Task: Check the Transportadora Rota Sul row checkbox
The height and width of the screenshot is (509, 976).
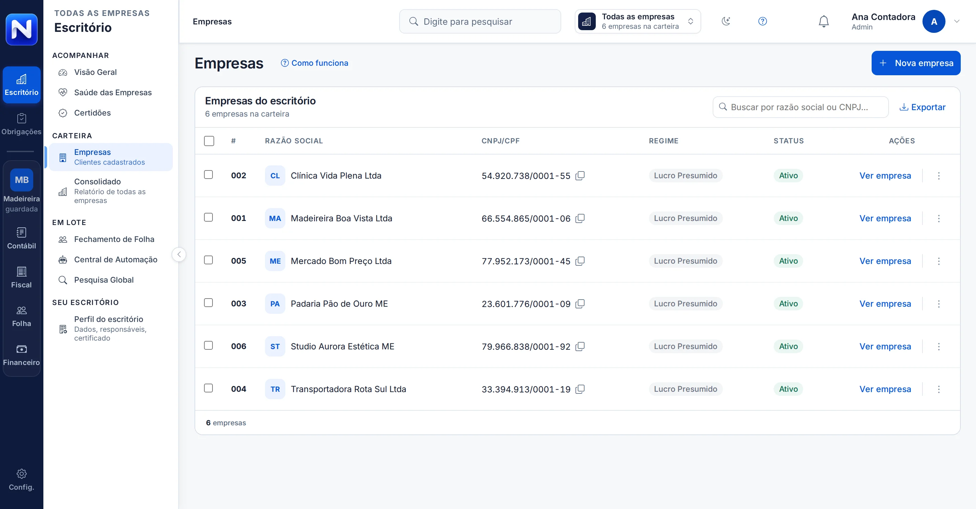Action: (x=208, y=388)
